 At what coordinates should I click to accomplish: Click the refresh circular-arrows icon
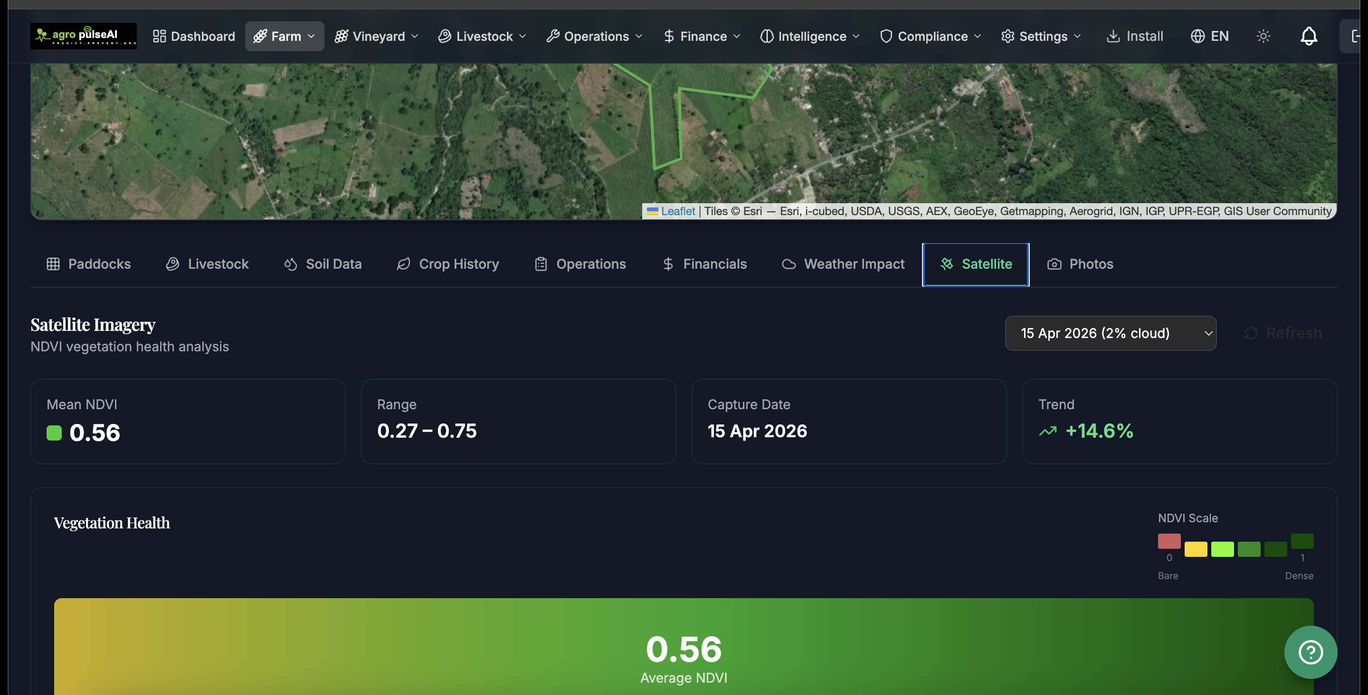(x=1251, y=333)
